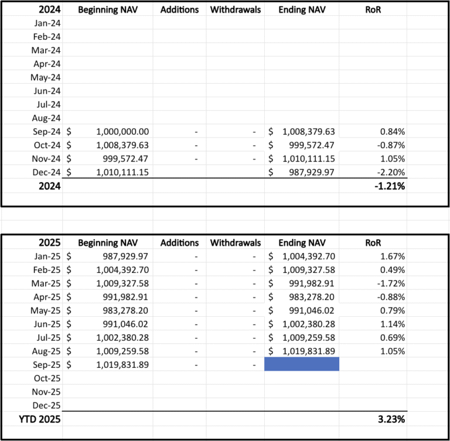Click the Sep-24 Beginning NAV cell 1,000,000.00
450x441 pixels.
tap(108, 132)
